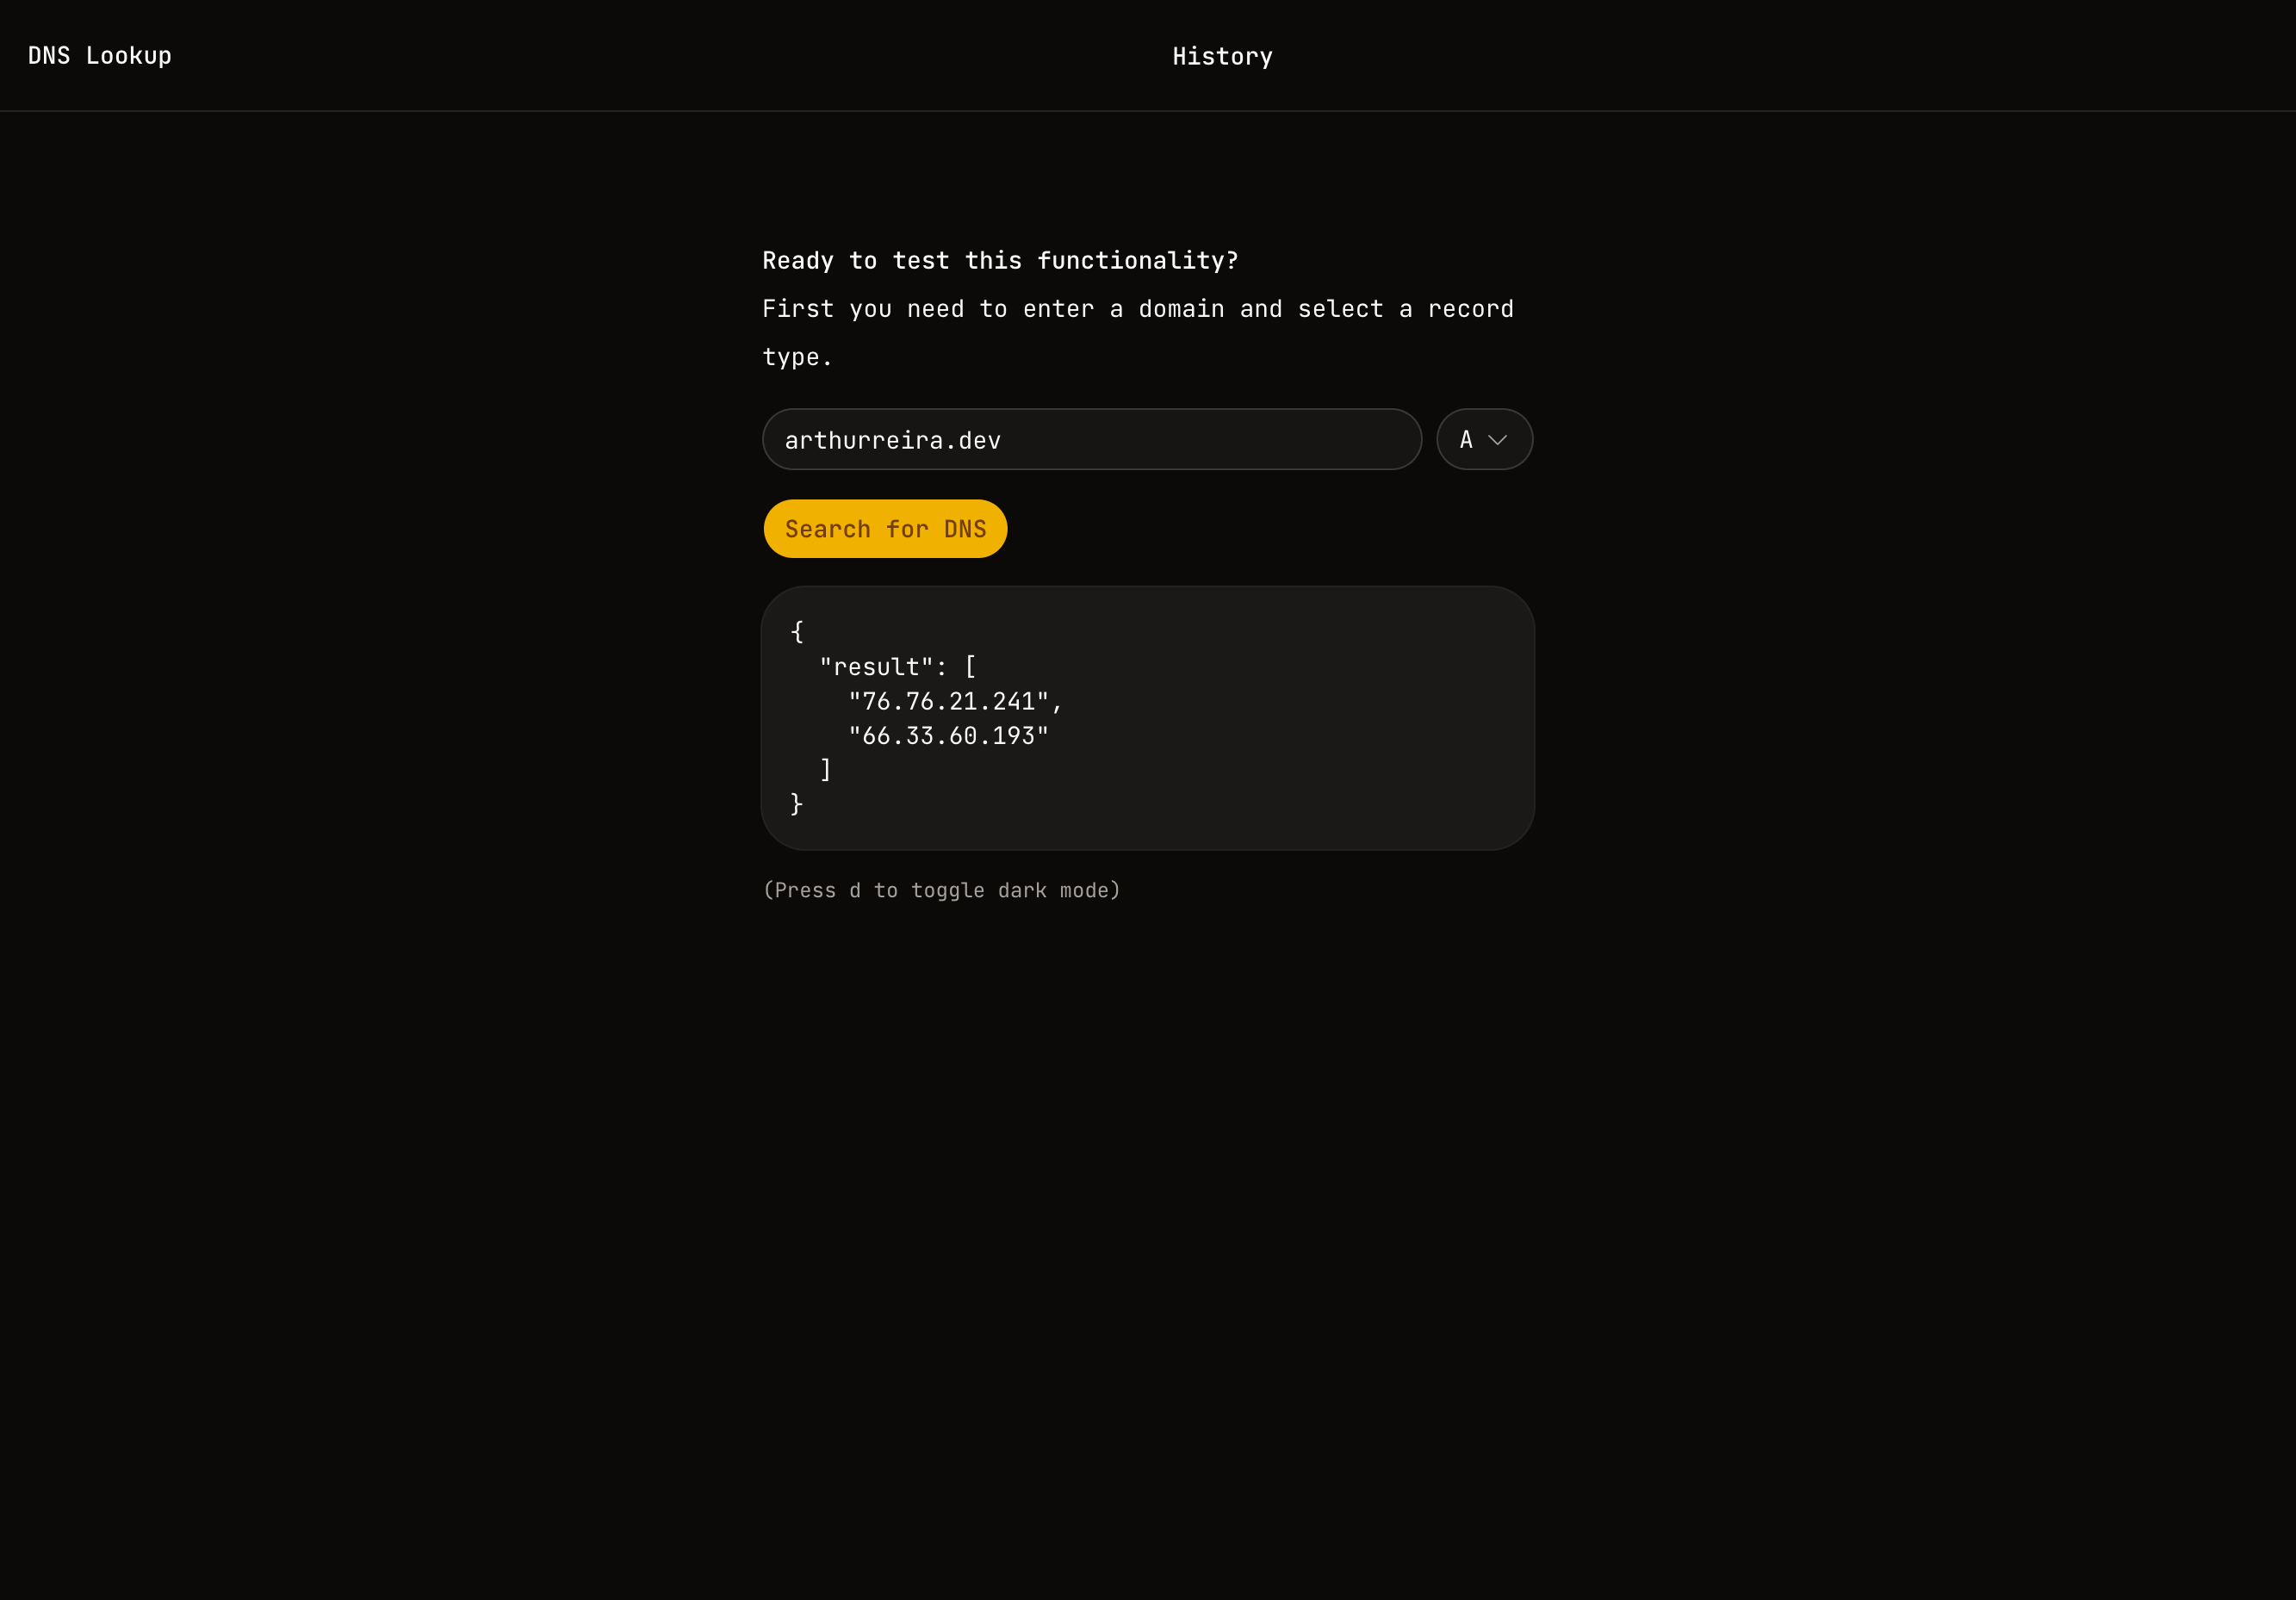Click the "result" key in the JSON output
The height and width of the screenshot is (1600, 2296).
[x=876, y=667]
